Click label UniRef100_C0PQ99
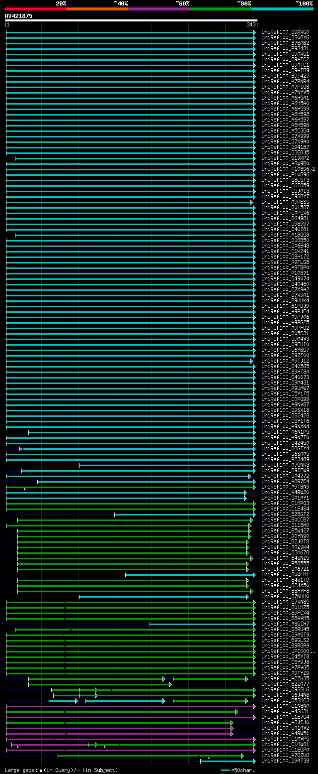318x774 pixels. (x=285, y=399)
